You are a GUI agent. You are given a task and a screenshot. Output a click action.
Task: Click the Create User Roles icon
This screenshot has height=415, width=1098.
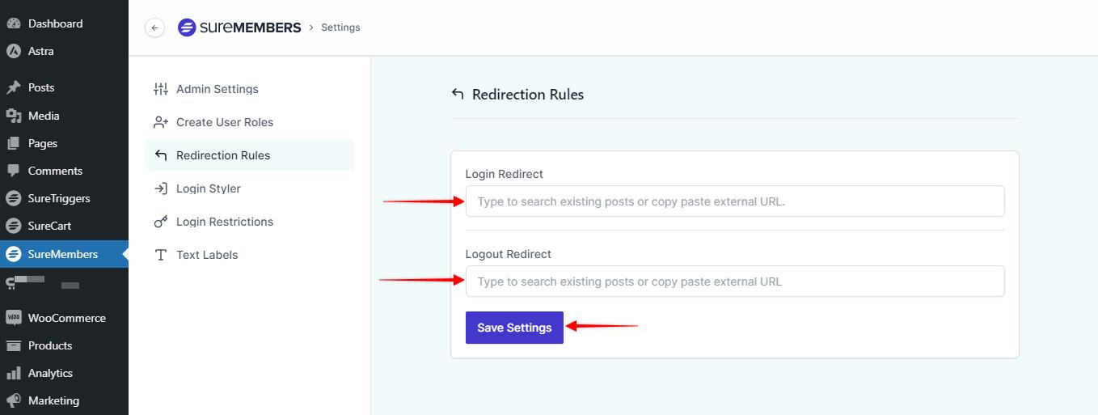coord(161,122)
